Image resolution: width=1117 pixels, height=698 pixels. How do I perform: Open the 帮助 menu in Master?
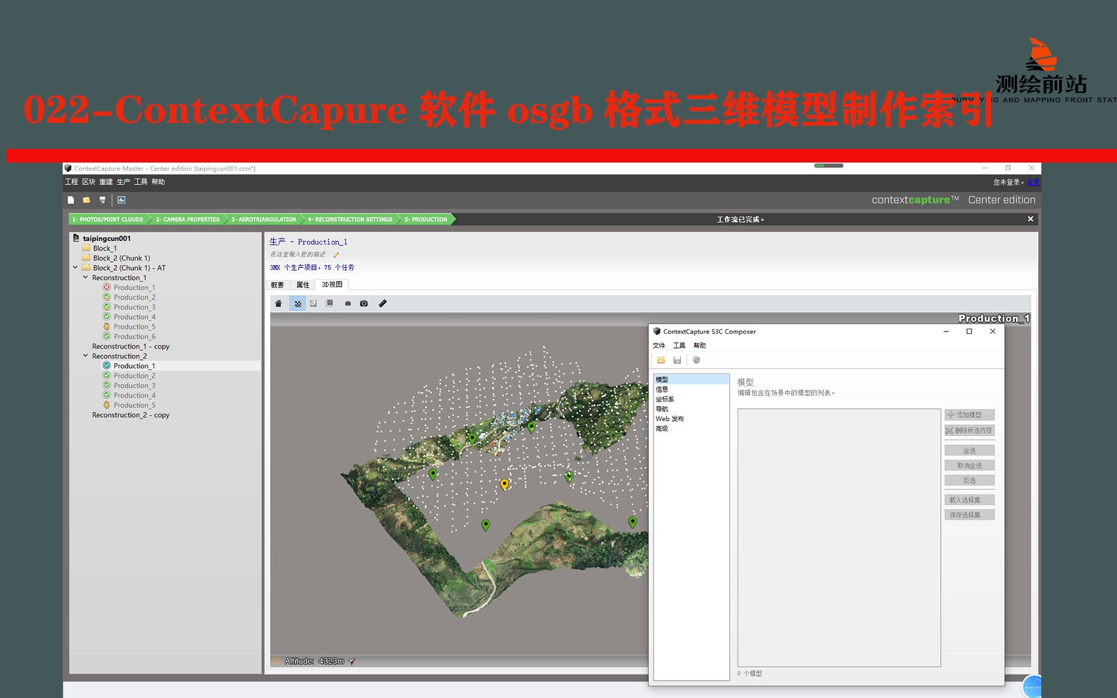point(158,182)
